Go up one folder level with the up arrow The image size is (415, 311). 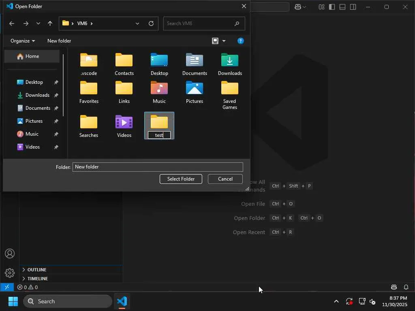(50, 23)
